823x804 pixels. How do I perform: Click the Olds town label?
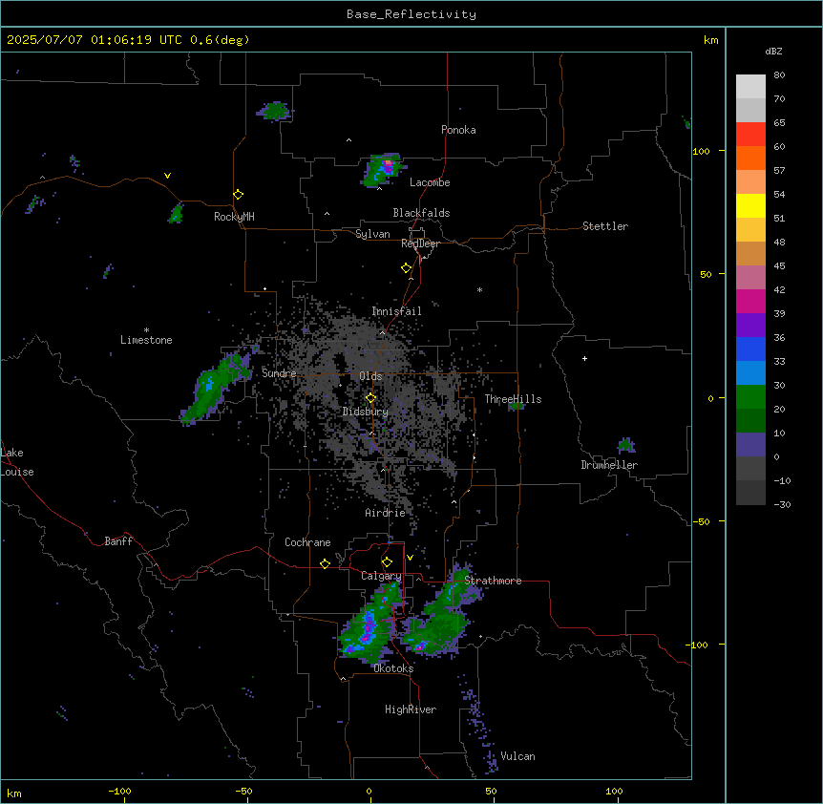point(370,376)
